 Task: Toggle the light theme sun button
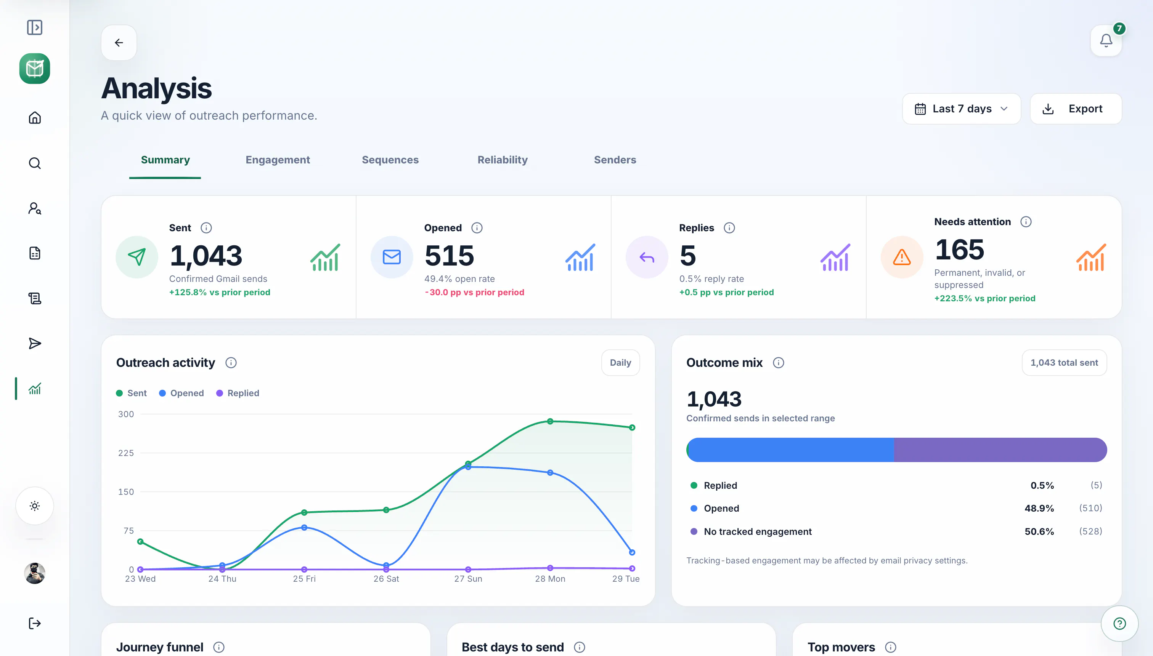35,506
